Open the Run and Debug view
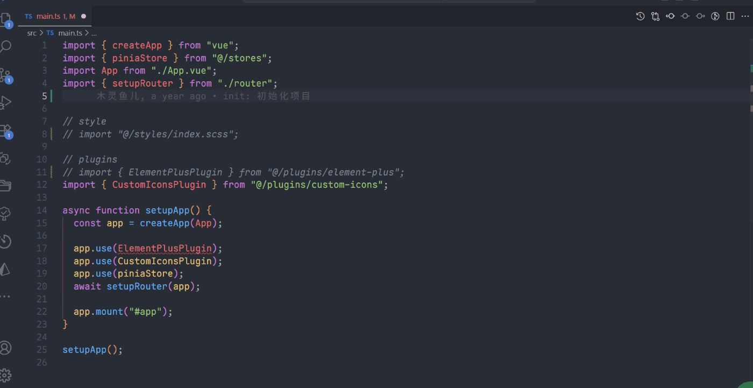Image resolution: width=753 pixels, height=388 pixels. tap(5, 102)
